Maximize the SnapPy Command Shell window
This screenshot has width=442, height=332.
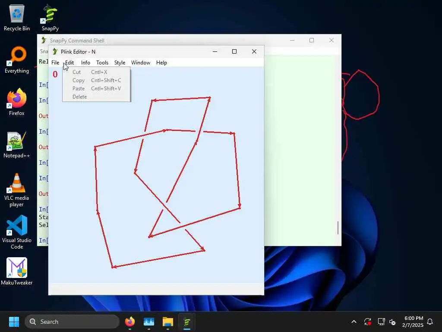pos(312,40)
